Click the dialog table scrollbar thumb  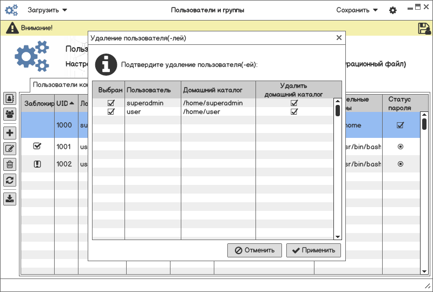click(x=337, y=110)
